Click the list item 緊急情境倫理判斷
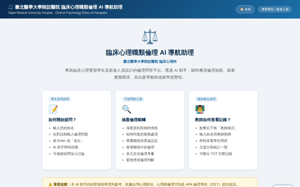This screenshot has height=187, width=300. click(140, 160)
